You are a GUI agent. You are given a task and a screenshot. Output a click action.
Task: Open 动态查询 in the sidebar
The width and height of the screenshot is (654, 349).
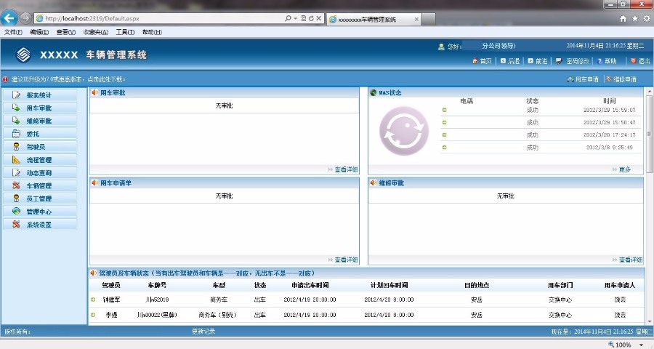click(x=40, y=172)
